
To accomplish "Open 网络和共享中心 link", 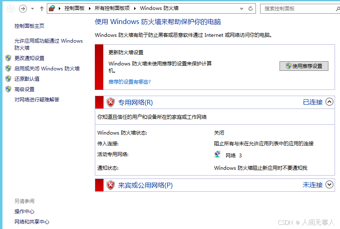I will [x=32, y=222].
